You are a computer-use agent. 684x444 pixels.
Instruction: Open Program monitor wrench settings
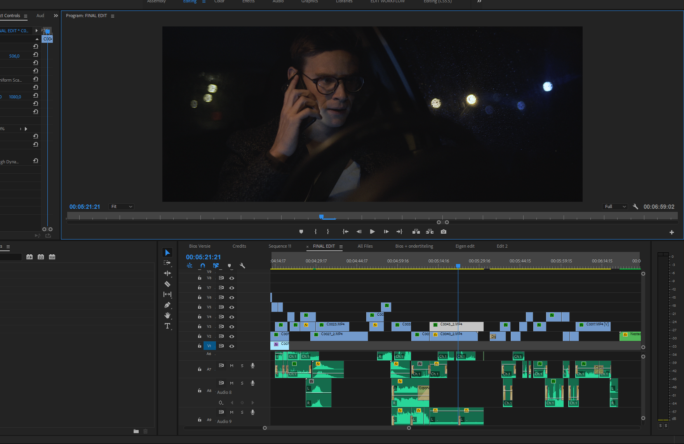635,207
